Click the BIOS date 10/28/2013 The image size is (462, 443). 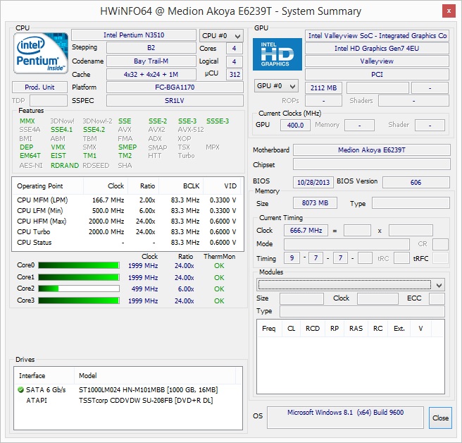[313, 183]
